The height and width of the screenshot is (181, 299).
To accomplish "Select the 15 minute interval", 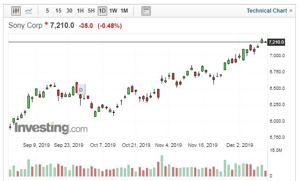I will tap(59, 11).
